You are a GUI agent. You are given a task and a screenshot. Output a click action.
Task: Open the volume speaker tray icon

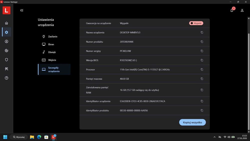click(x=229, y=137)
